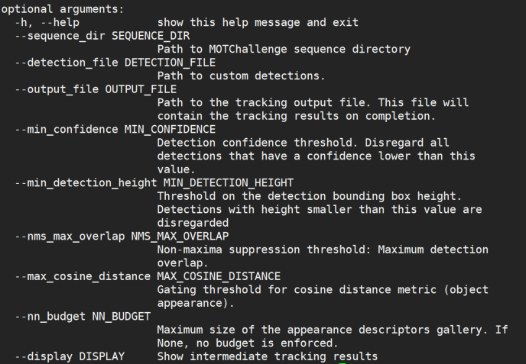
Task: Click the "--min_detection_height" flag
Action: [86, 183]
